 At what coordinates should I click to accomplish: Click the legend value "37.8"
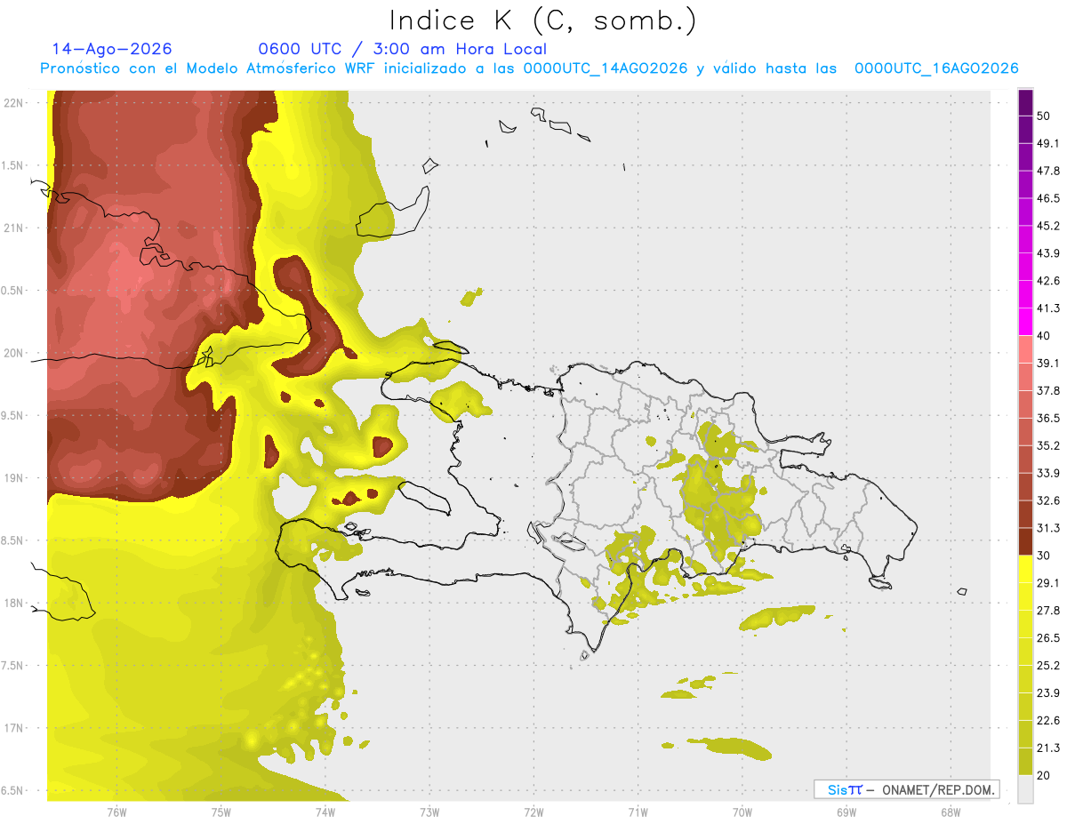pyautogui.click(x=1048, y=390)
